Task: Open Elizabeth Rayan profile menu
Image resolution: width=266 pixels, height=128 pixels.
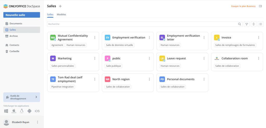Action: [x=38, y=122]
